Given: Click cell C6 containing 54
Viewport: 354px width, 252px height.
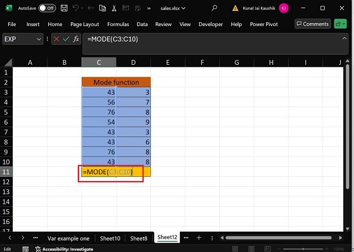Looking at the screenshot, I should point(99,122).
